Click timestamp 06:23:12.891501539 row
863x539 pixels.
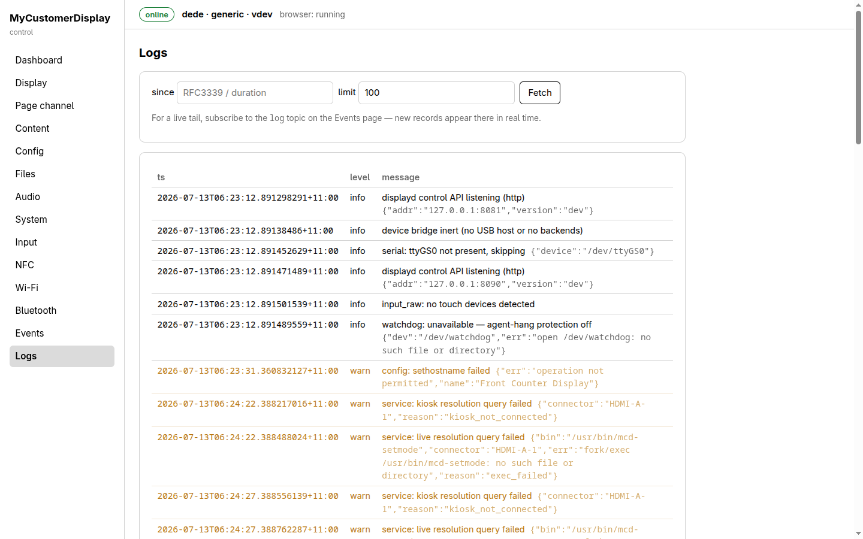click(248, 304)
